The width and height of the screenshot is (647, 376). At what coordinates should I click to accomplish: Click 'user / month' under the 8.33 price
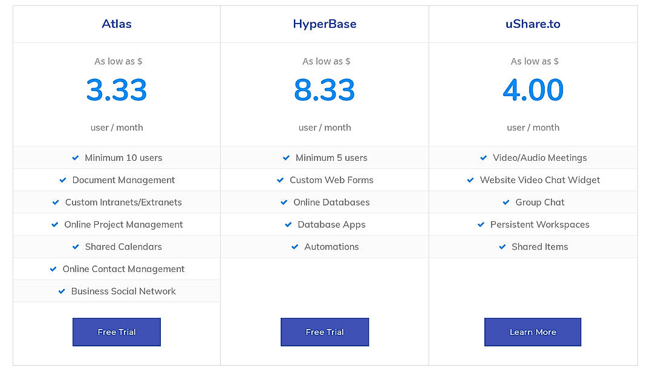click(325, 128)
